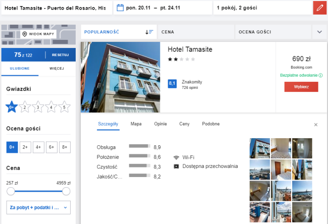This screenshot has width=328, height=224.
Task: Select the 0+ star filter
Action: [11, 106]
